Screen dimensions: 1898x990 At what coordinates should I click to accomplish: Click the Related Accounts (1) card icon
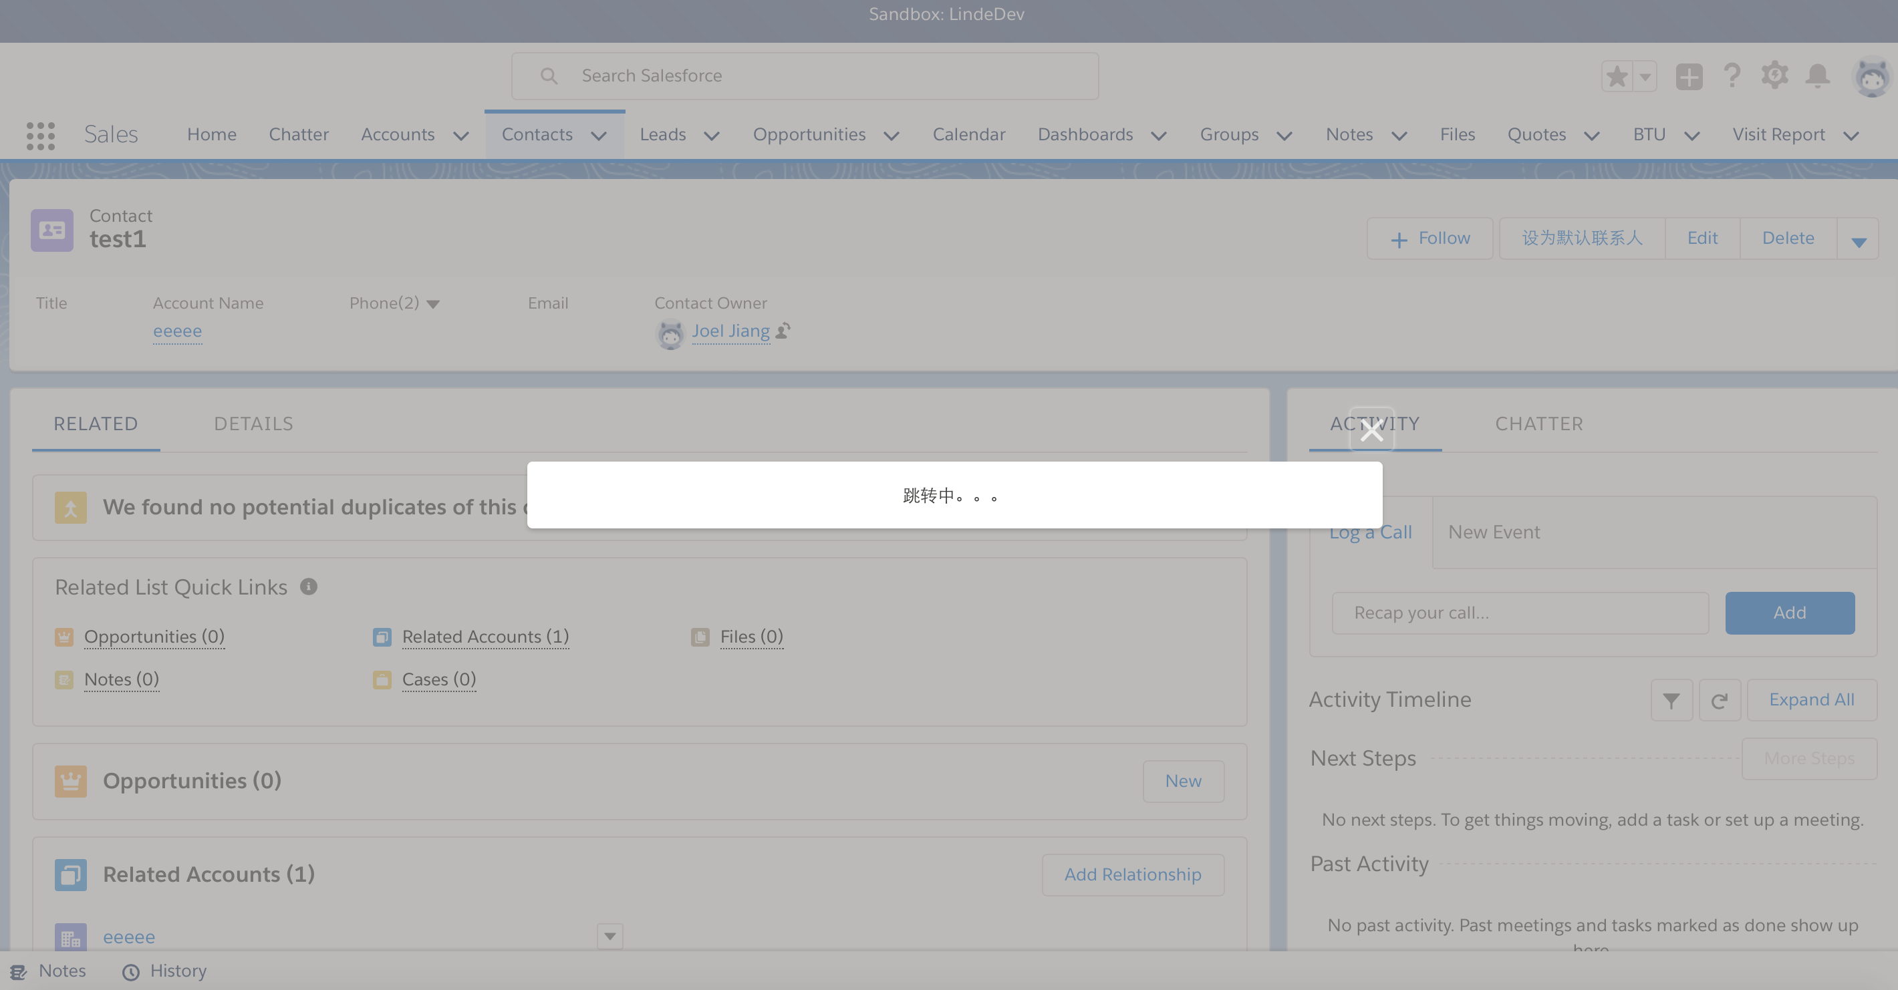pos(71,874)
